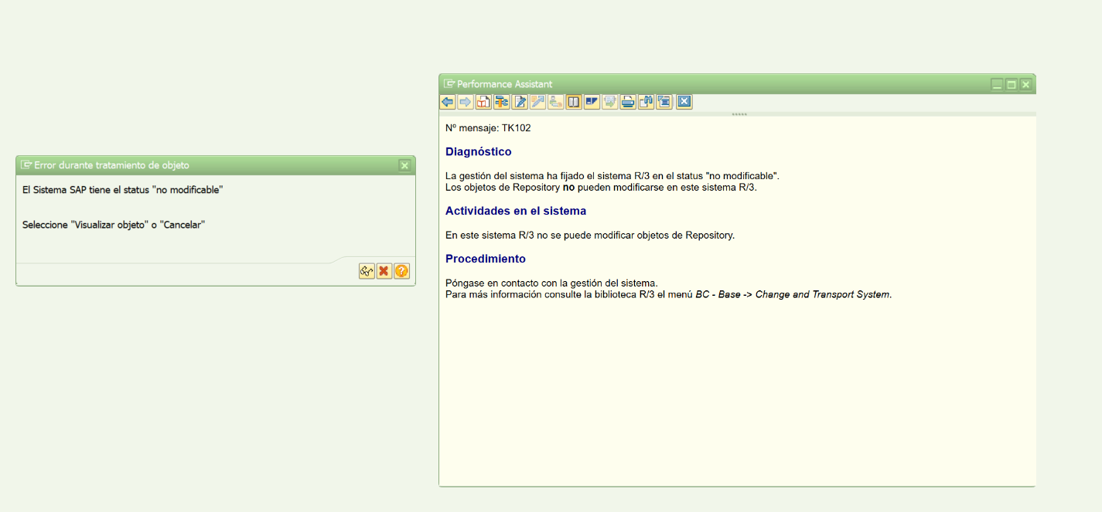
Task: Minimize the Performance Assistant window
Action: (x=997, y=84)
